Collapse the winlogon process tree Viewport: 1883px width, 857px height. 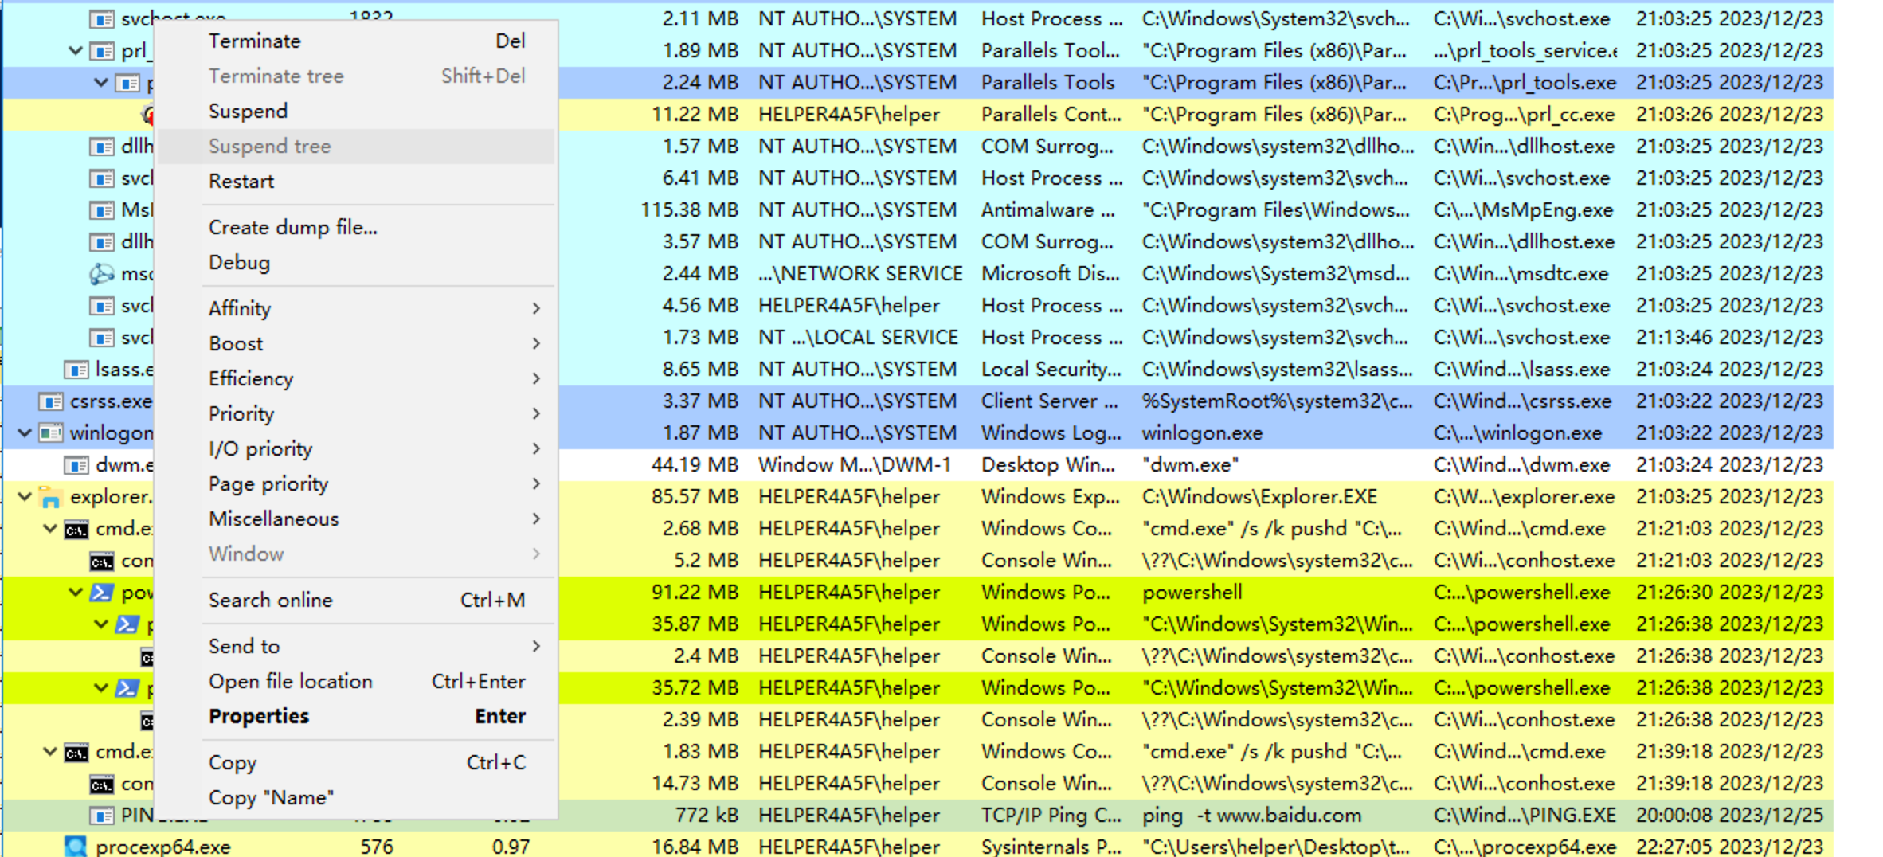pos(25,433)
